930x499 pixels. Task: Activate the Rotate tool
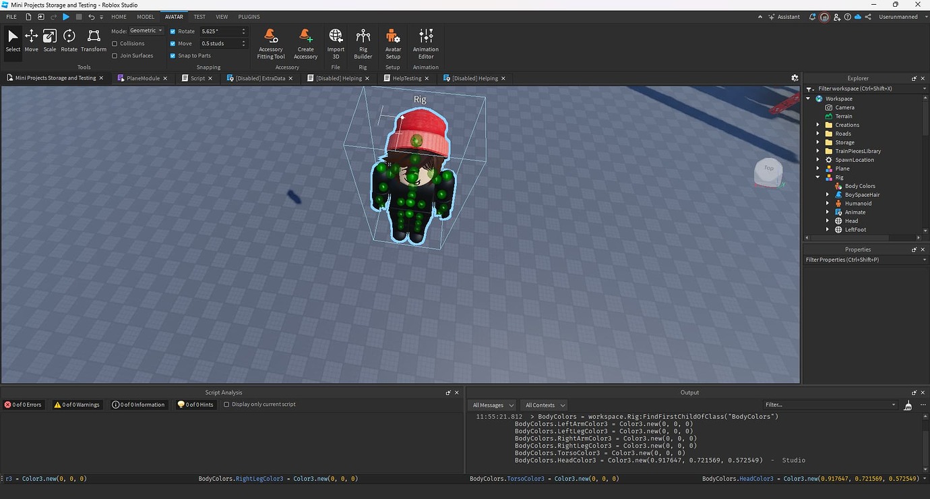pyautogui.click(x=69, y=40)
